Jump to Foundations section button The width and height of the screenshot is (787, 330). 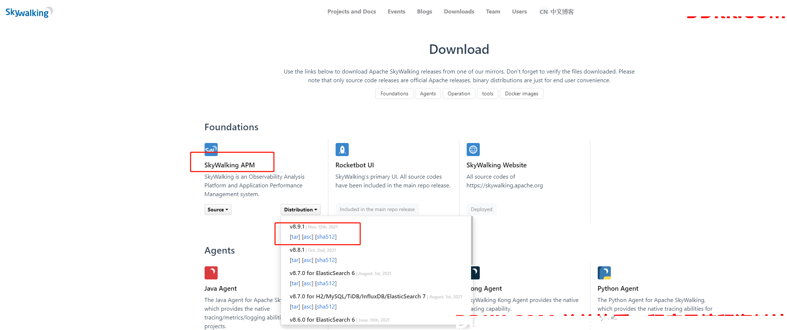tap(394, 94)
